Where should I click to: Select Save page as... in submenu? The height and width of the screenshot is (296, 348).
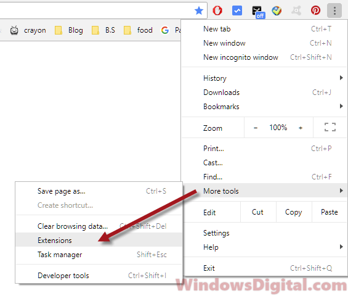coord(99,191)
